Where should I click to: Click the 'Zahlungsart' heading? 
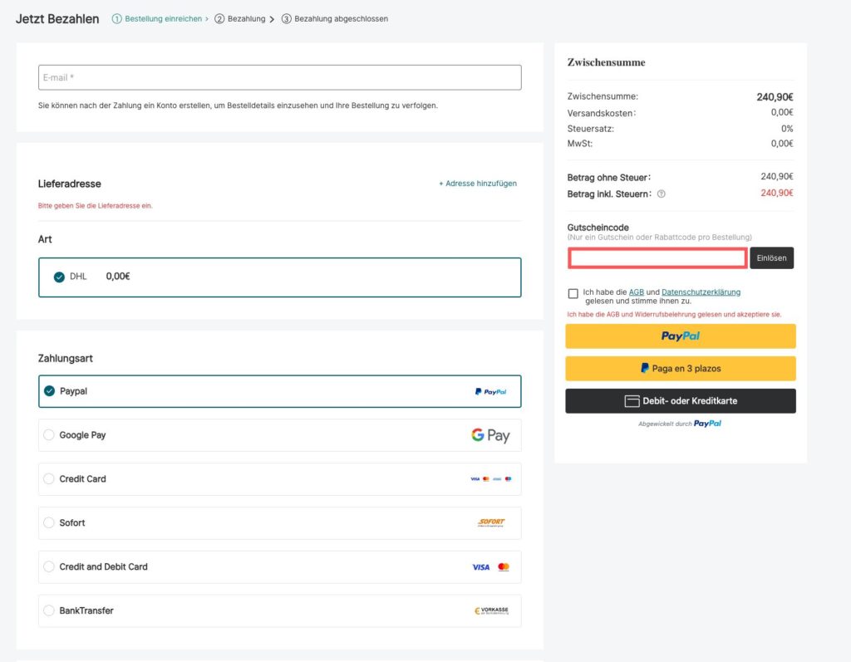[x=65, y=358]
